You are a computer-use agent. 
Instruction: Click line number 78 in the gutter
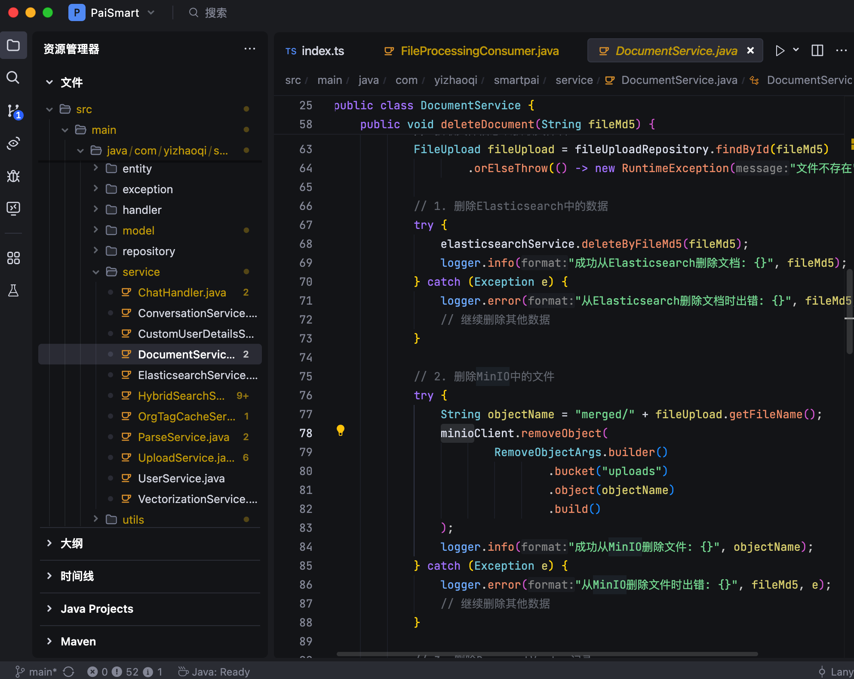coord(306,433)
